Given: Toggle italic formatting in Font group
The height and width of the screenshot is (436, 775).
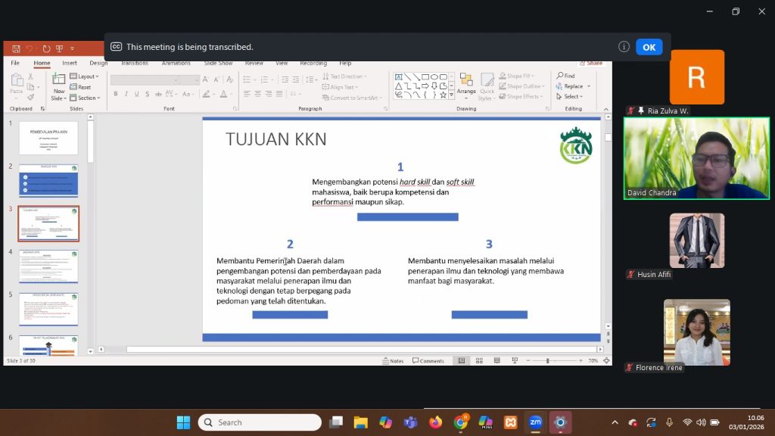Looking at the screenshot, I should click(x=126, y=94).
